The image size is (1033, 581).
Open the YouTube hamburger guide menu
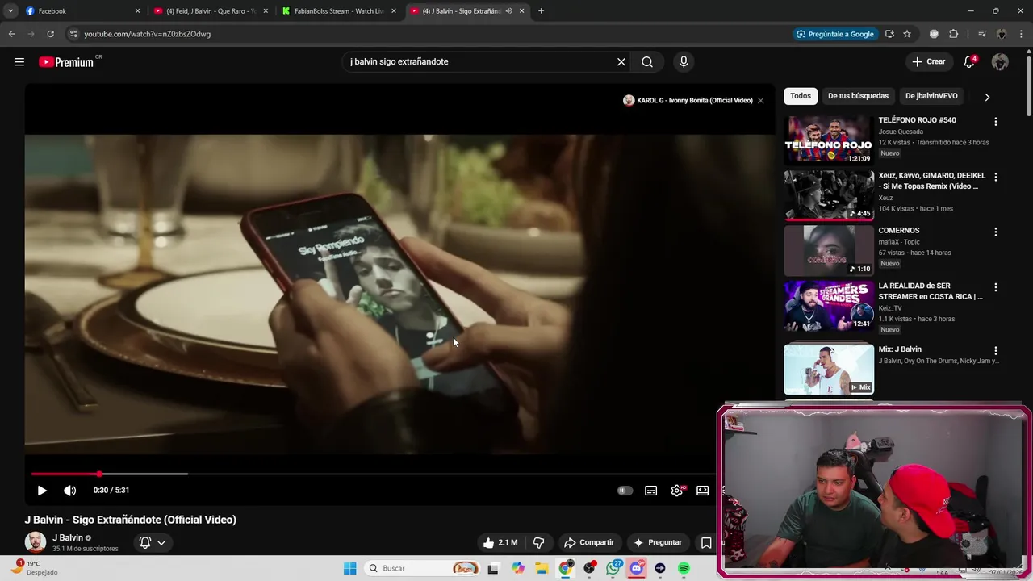click(x=19, y=62)
